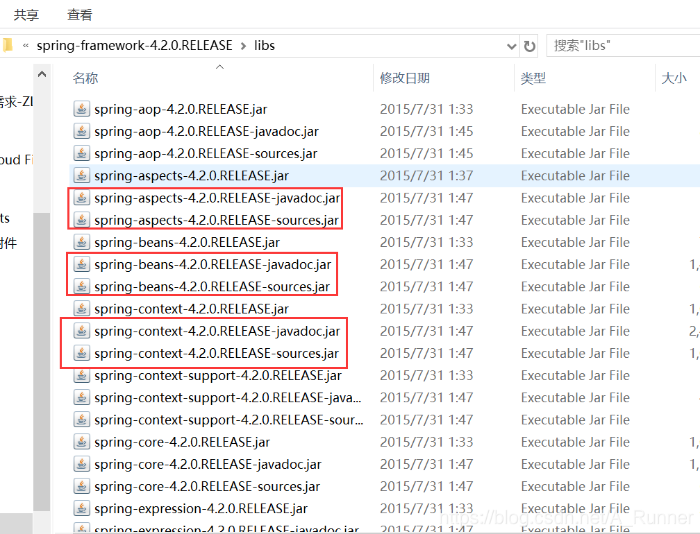This screenshot has height=534, width=700.
Task: Select file spring-aspects-4.2.0.RELEASE-javadoc.jar
Action: pos(217,198)
